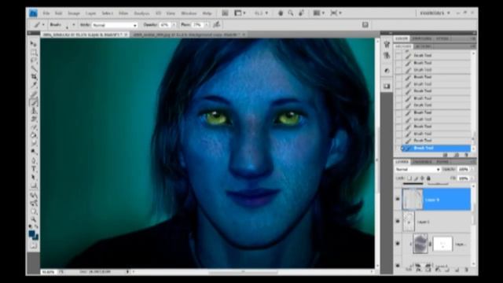Launch Bridge from the application bar
The height and width of the screenshot is (283, 503).
pyautogui.click(x=225, y=13)
